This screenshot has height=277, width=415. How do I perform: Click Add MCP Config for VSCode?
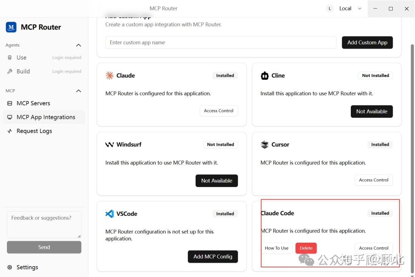tap(212, 257)
